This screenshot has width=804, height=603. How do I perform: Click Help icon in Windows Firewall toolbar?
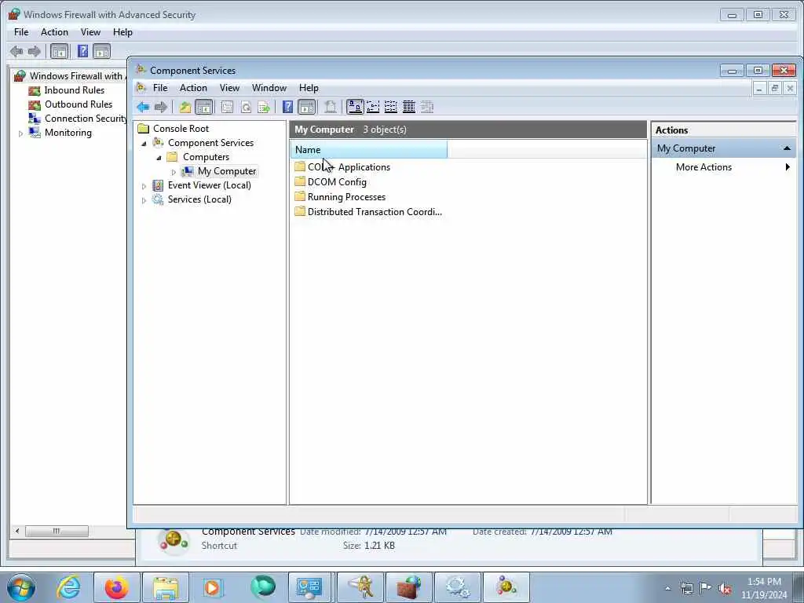[x=82, y=51]
